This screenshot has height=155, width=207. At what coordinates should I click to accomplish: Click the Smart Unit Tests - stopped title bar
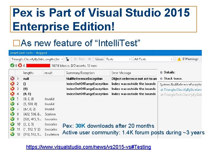pos(105,53)
